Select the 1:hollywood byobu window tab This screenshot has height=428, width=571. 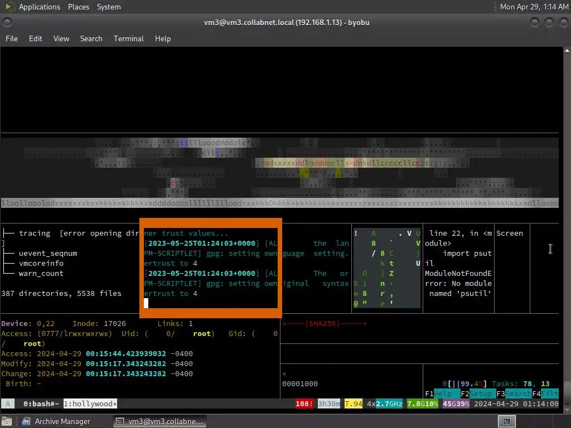point(90,403)
